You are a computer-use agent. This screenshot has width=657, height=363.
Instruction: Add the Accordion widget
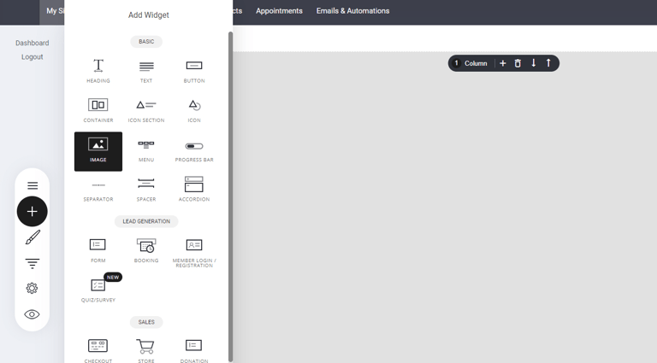point(194,189)
